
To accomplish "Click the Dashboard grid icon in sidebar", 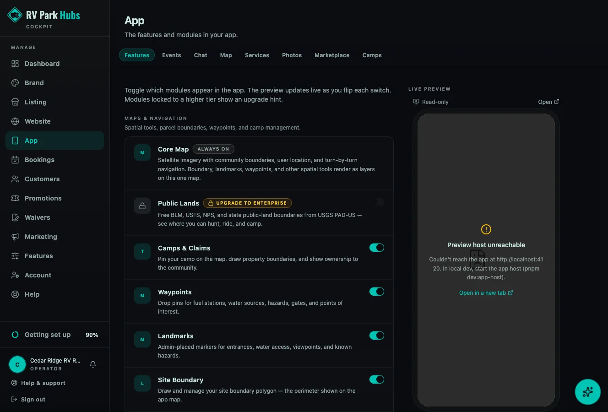I will pyautogui.click(x=15, y=64).
